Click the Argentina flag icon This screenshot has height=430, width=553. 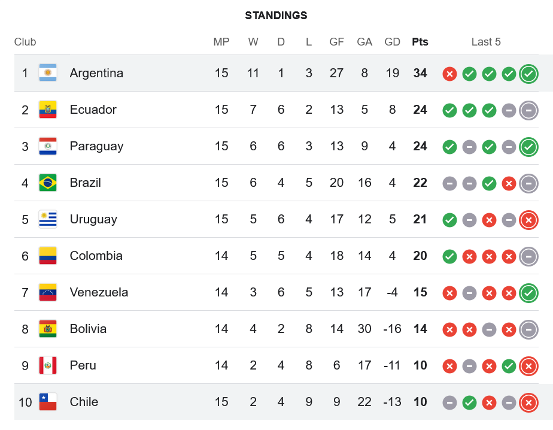48,73
